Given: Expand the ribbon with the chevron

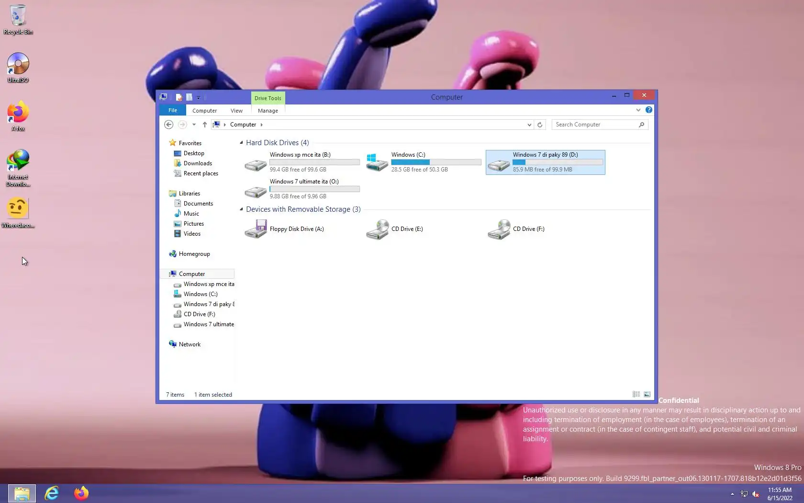Looking at the screenshot, I should coord(638,110).
